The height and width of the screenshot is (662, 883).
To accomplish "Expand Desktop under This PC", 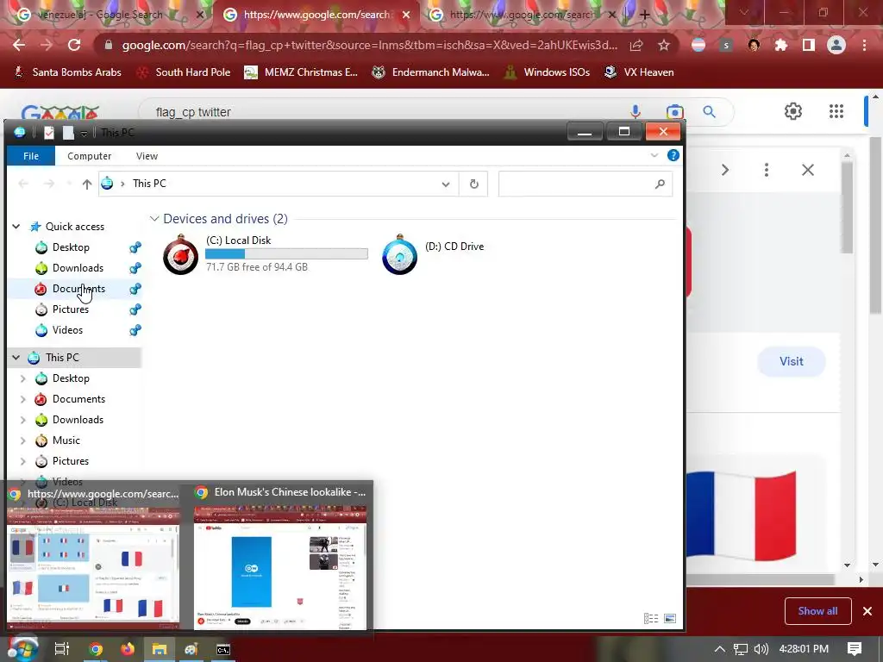I will point(23,378).
